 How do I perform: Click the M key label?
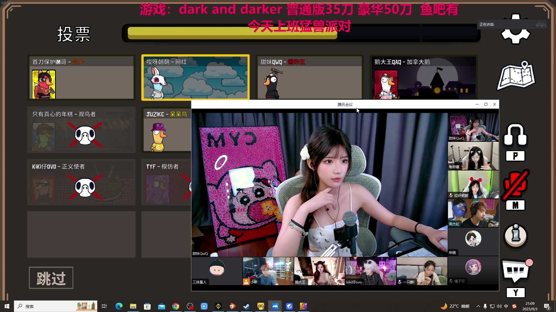[x=515, y=205]
